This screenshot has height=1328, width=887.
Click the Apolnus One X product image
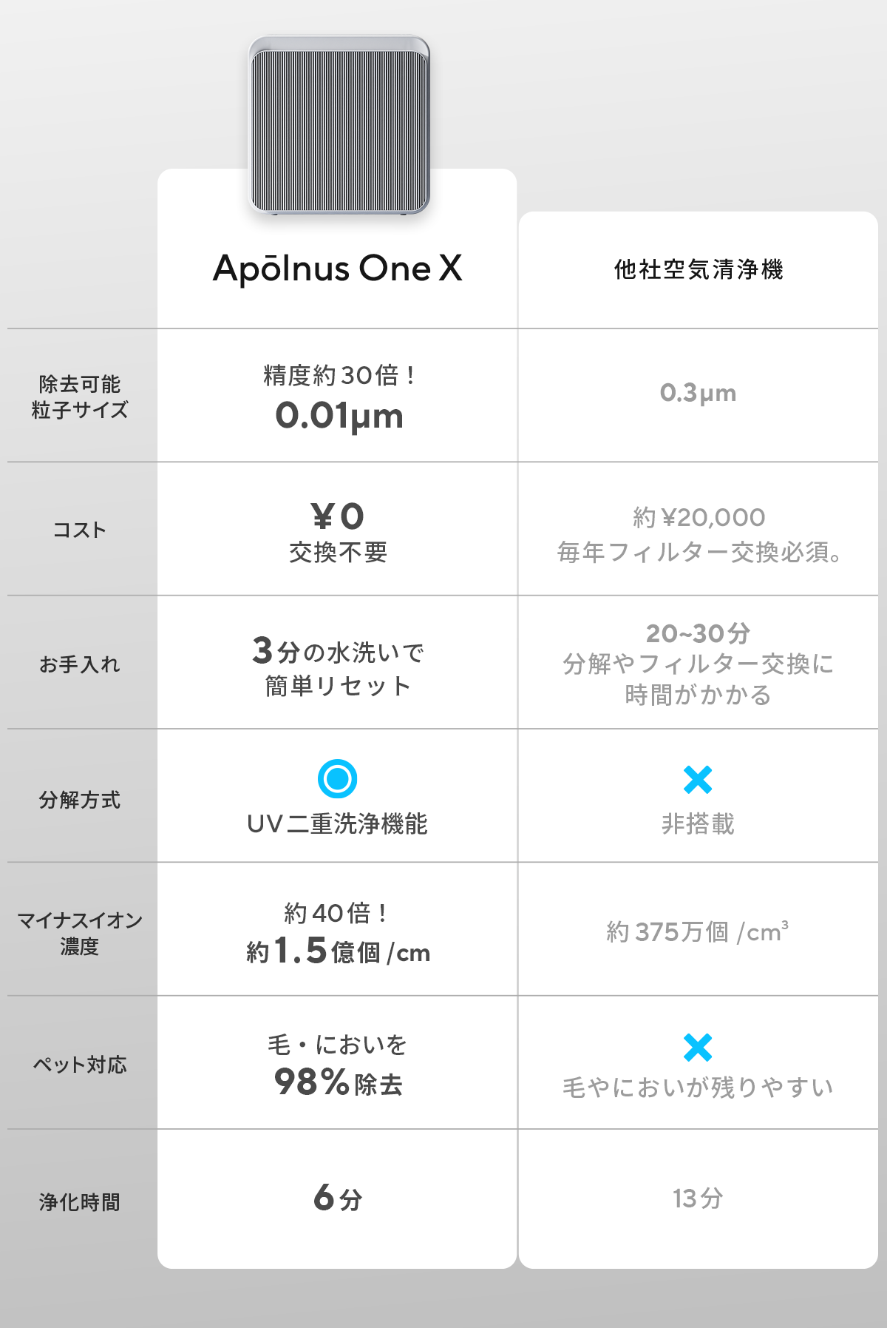(x=339, y=126)
